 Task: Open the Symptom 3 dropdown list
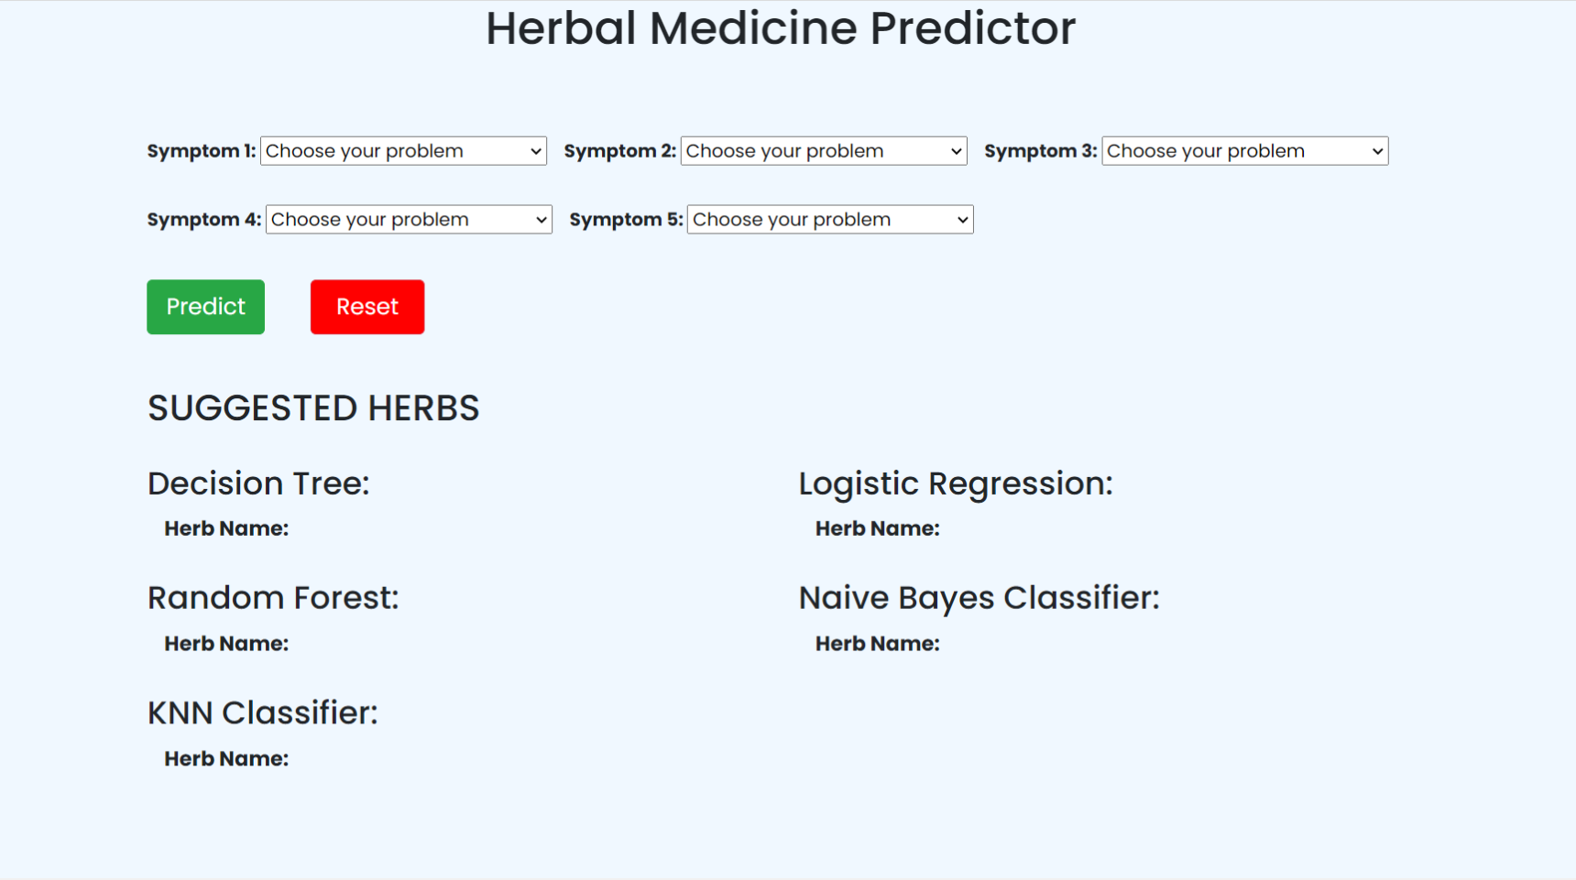(1244, 151)
